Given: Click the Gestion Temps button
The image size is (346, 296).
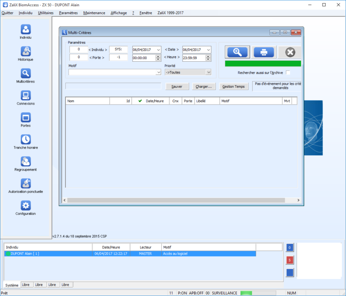Looking at the screenshot, I should [x=234, y=86].
